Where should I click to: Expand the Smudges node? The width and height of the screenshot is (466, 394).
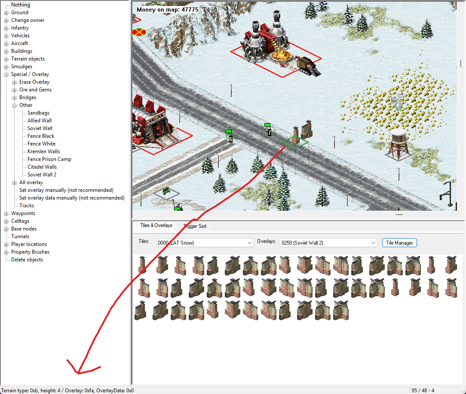point(6,67)
